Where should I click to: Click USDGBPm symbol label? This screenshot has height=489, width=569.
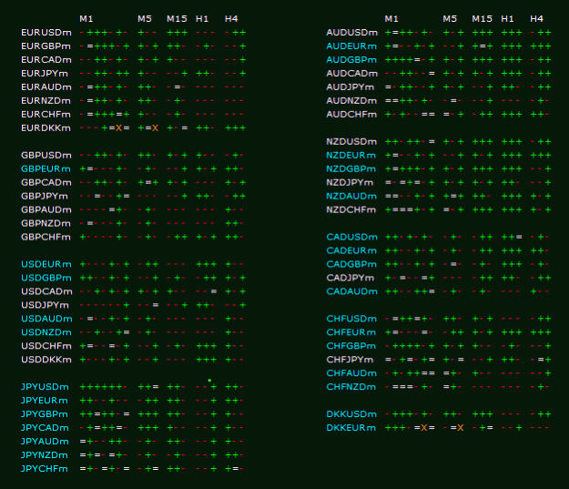tap(46, 278)
